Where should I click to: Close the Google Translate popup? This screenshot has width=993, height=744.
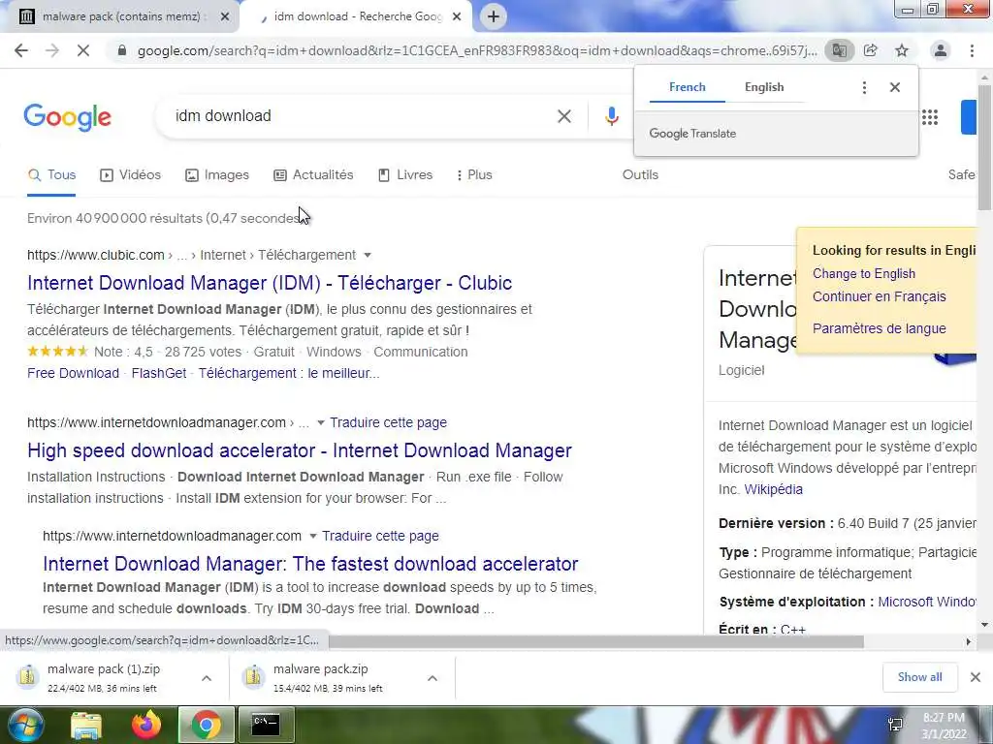tap(895, 87)
